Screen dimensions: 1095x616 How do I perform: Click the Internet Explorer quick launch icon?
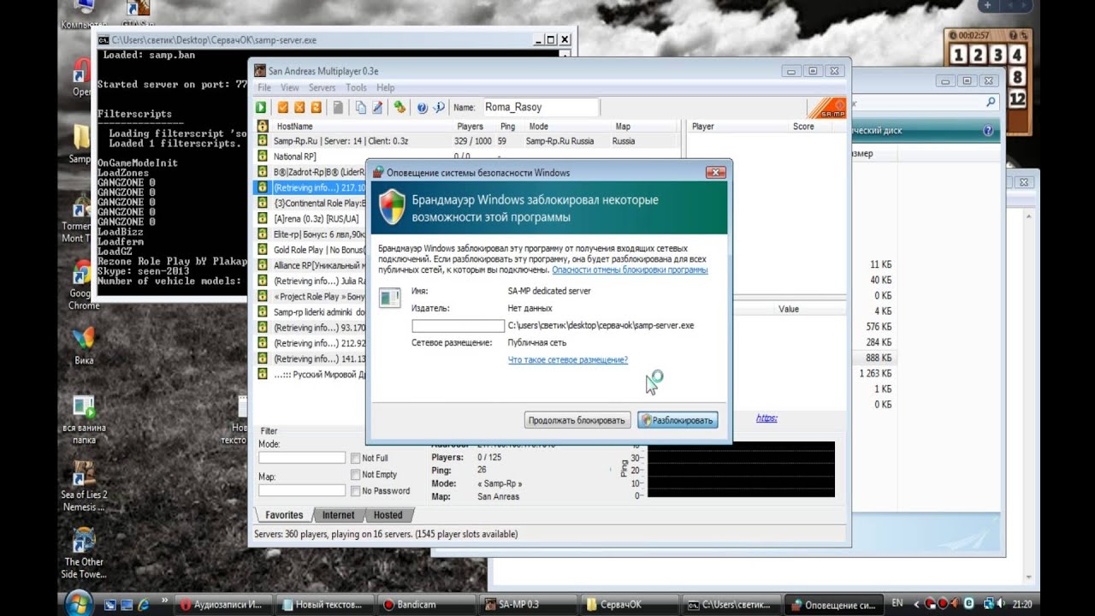[x=143, y=604]
